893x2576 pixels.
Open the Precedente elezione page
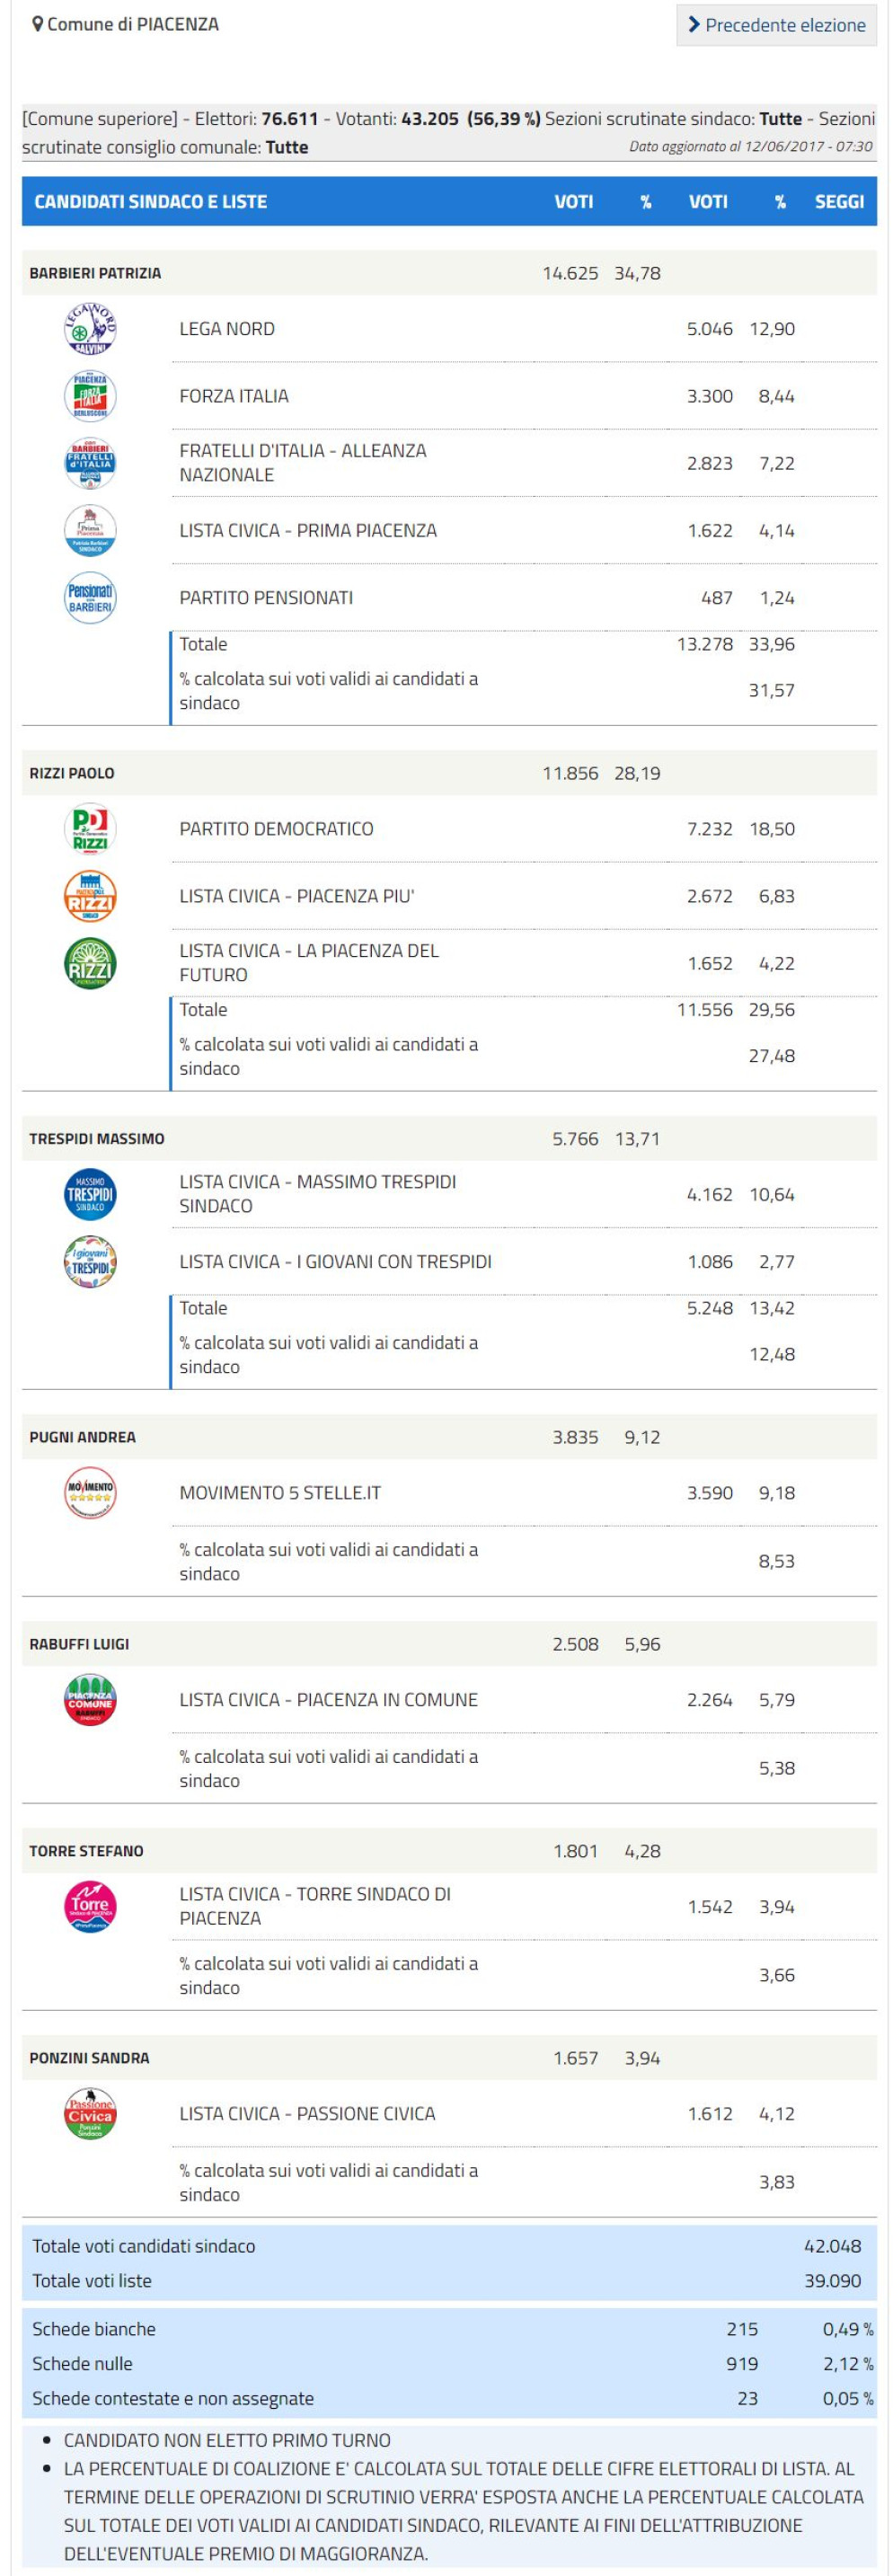click(776, 25)
